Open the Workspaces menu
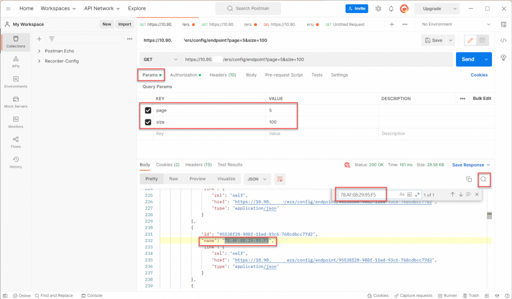Screen dimensions: 512x299 click(x=58, y=8)
